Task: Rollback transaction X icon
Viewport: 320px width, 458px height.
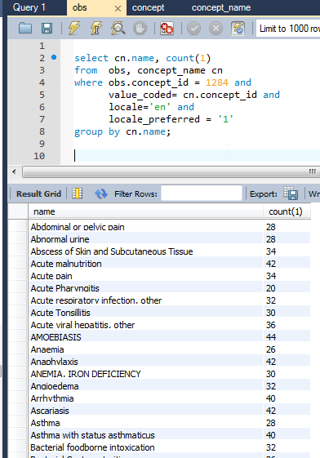Action: [x=216, y=29]
